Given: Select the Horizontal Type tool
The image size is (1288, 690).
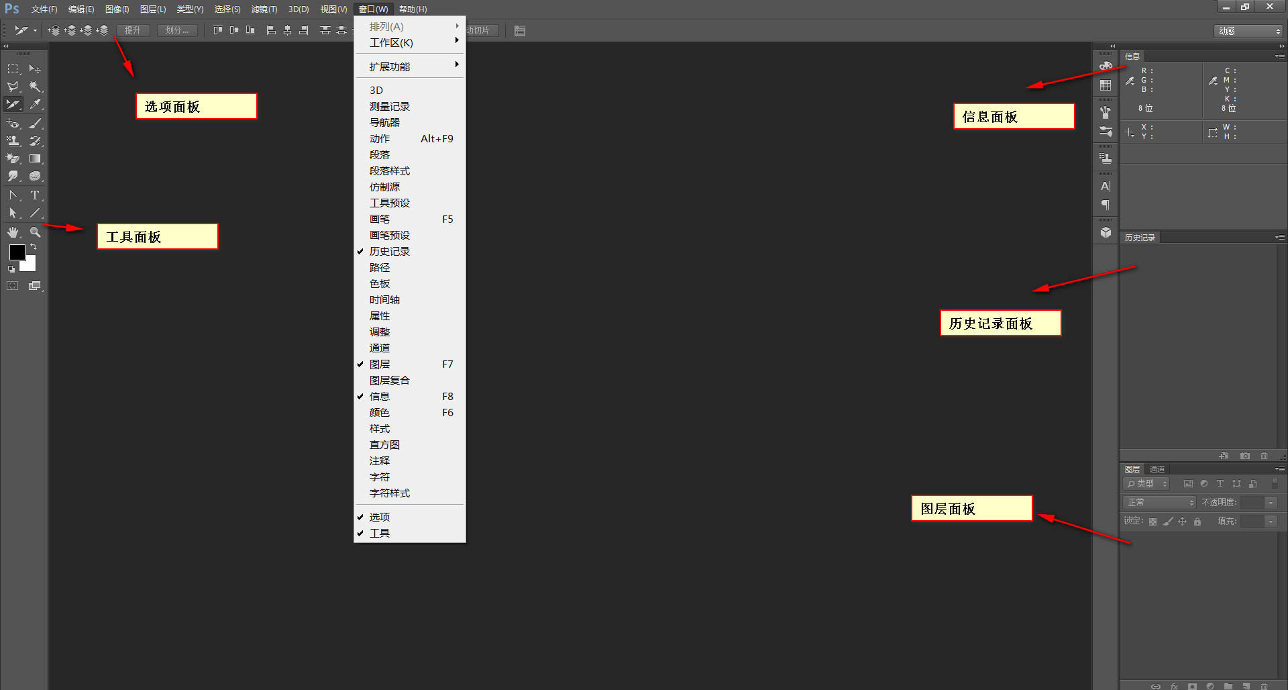Looking at the screenshot, I should 35,195.
